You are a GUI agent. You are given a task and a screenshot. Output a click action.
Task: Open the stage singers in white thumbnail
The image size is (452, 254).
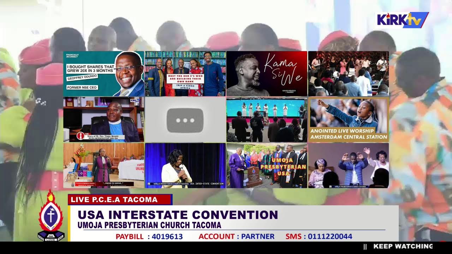click(267, 120)
